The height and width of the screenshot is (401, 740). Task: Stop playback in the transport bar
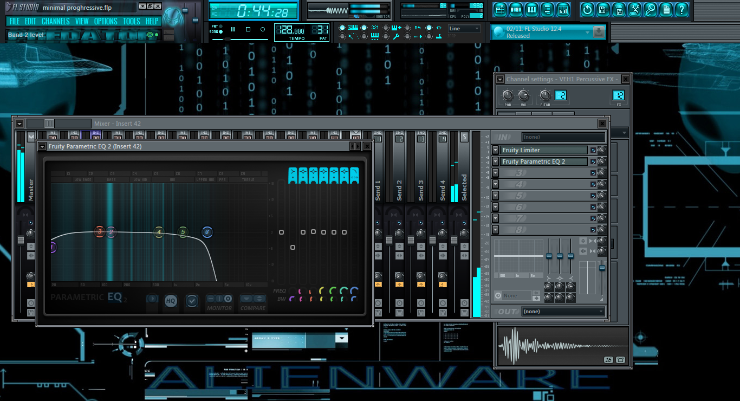[x=248, y=29]
